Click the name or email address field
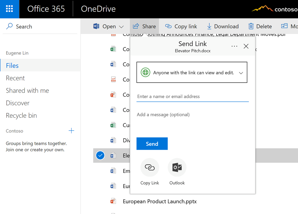 coord(192,97)
